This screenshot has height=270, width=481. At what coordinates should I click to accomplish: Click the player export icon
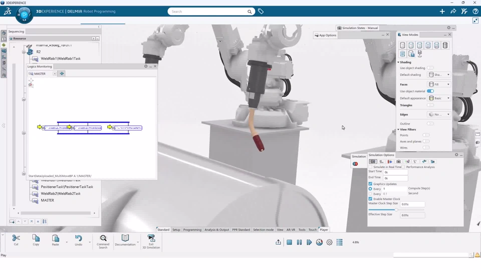278,242
